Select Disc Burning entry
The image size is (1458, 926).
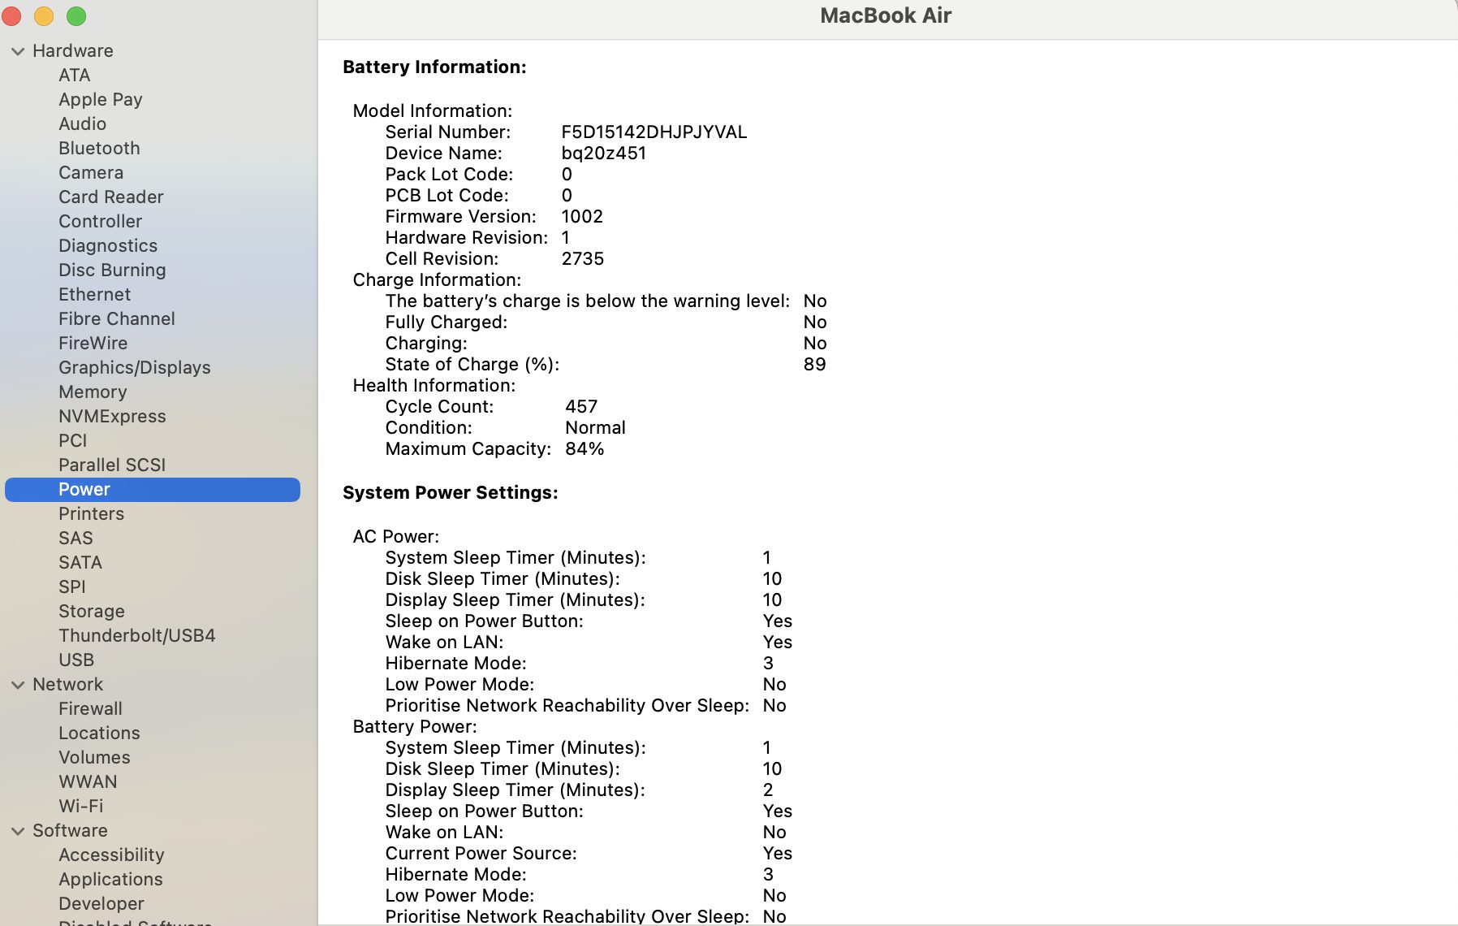pyautogui.click(x=112, y=270)
